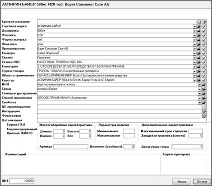Screen dimensions: 212x186
Task: Expand the Ставка НДС dropdown
Action: coord(194,62)
